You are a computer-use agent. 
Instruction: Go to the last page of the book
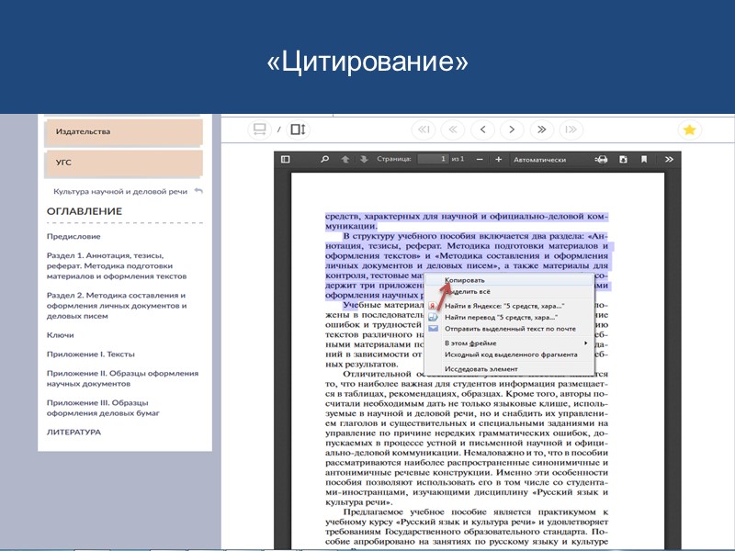[571, 129]
